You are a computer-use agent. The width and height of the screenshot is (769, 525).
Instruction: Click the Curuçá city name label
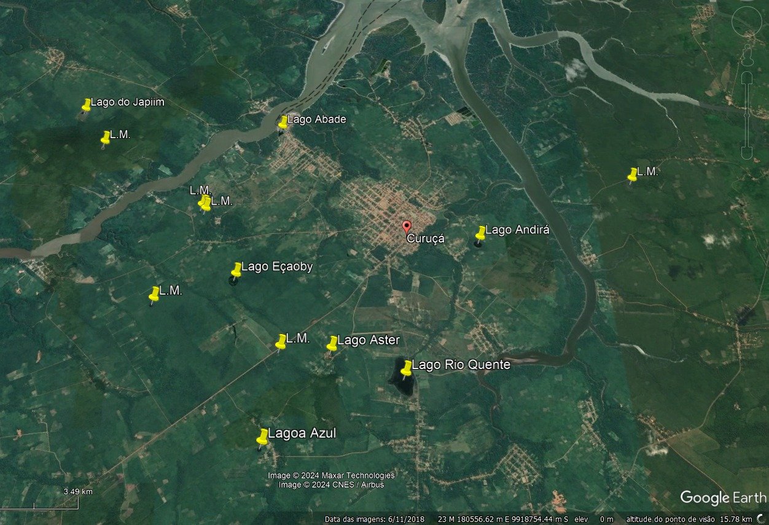(425, 238)
